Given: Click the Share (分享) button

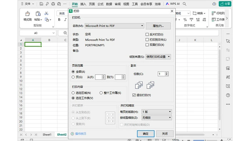Looking at the screenshot, I should tap(225, 4).
